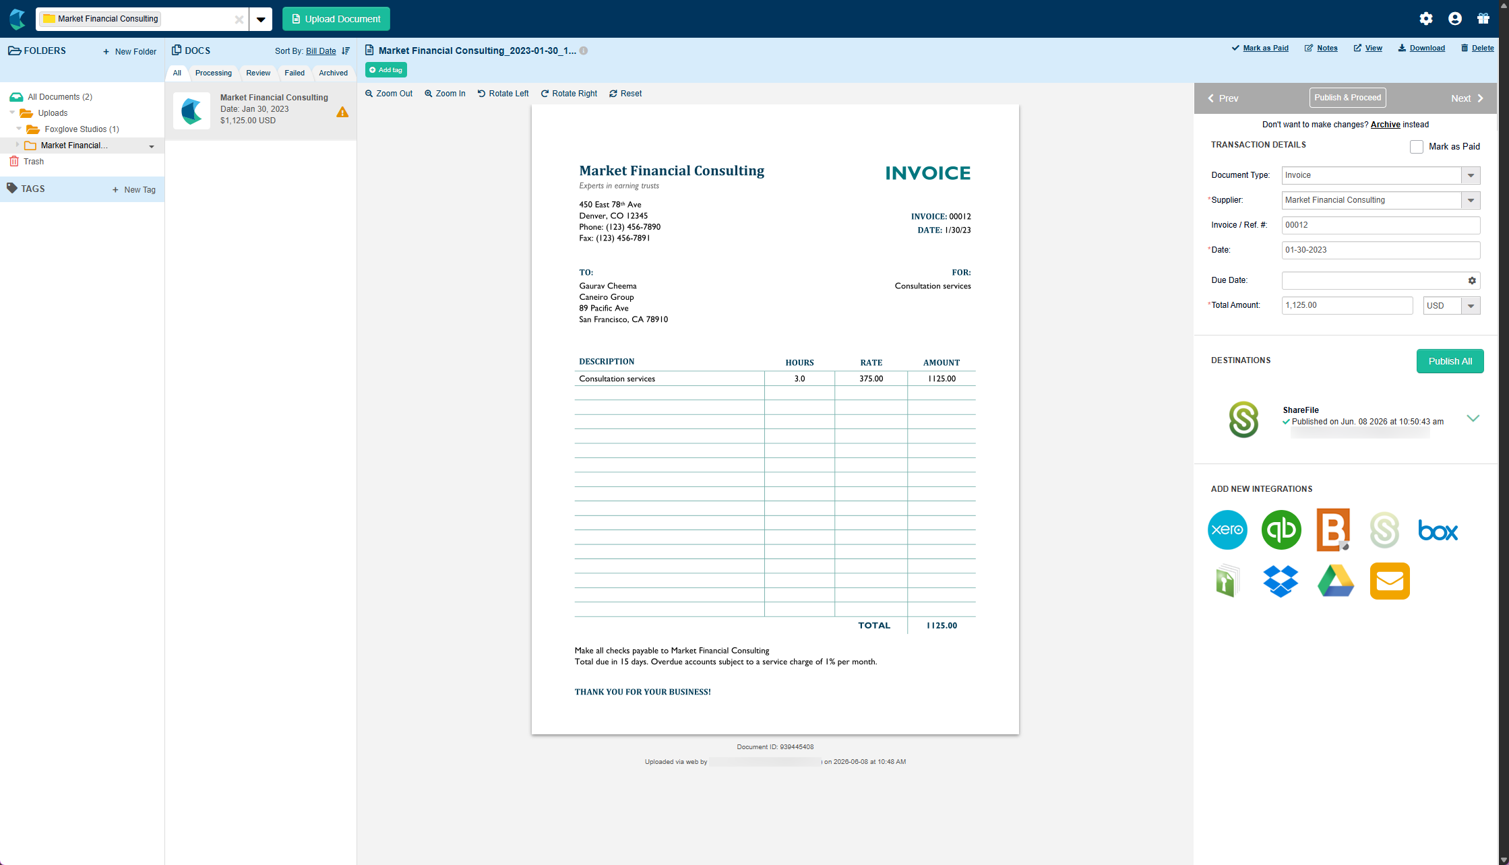This screenshot has height=865, width=1509.
Task: Click the Archive instead link
Action: pos(1386,125)
